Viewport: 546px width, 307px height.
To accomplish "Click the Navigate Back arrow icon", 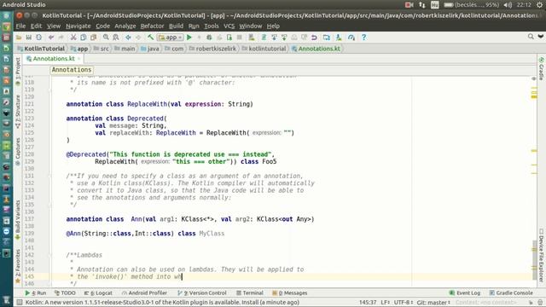I will 128,38.
